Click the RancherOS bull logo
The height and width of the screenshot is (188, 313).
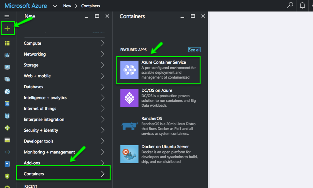(129, 126)
